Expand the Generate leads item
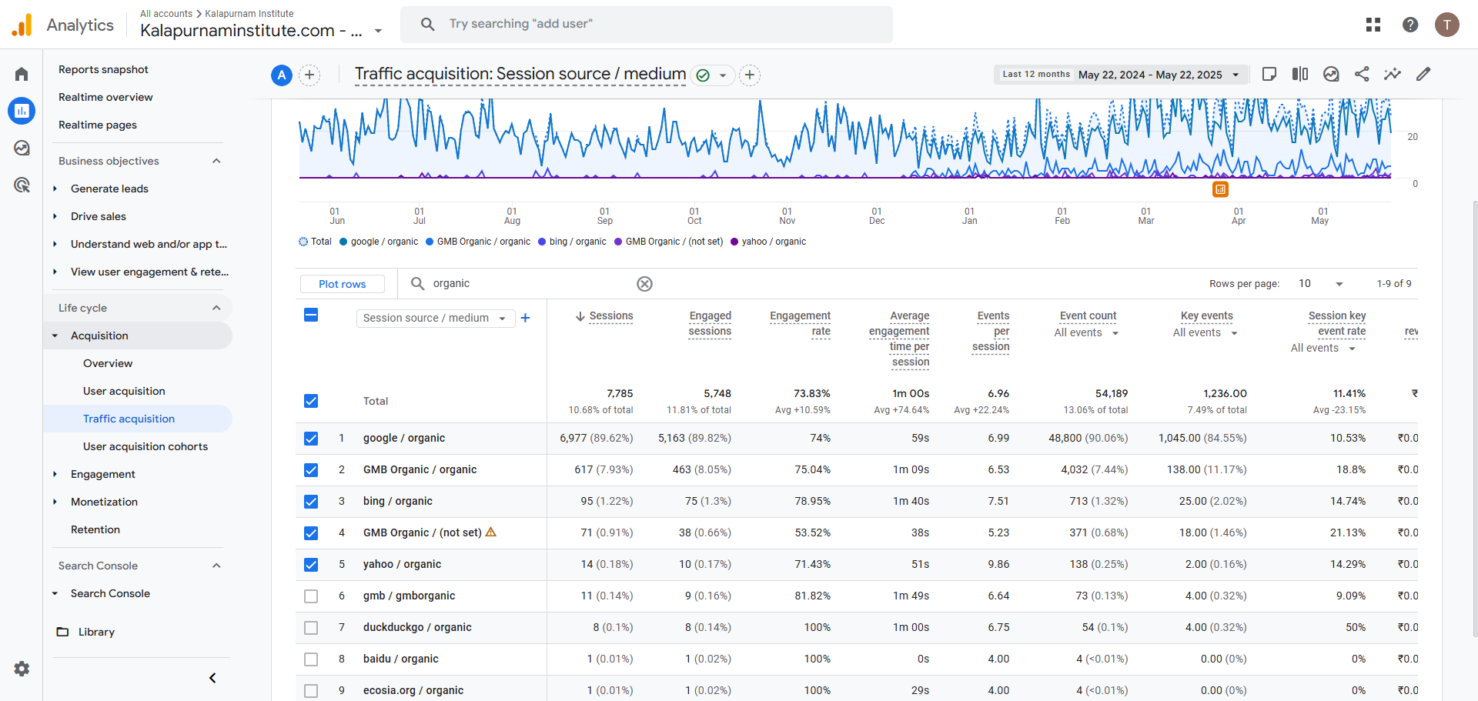Viewport: 1478px width, 701px height. (x=55, y=189)
